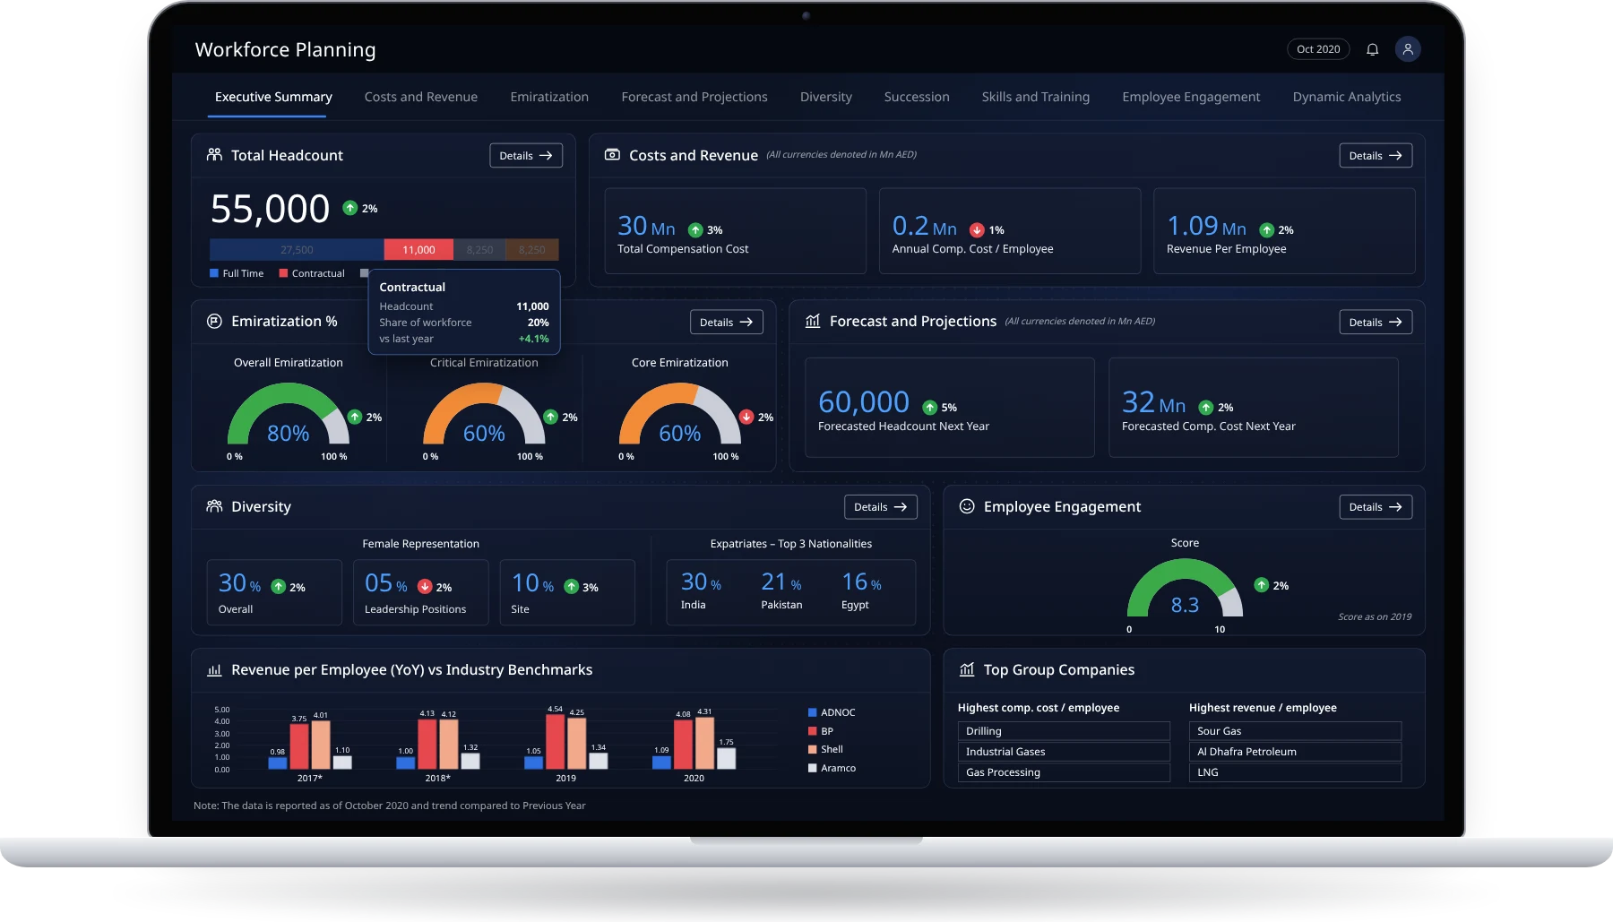Open Details for Costs and Revenue panel
Image resolution: width=1613 pixels, height=922 pixels.
(1376, 155)
